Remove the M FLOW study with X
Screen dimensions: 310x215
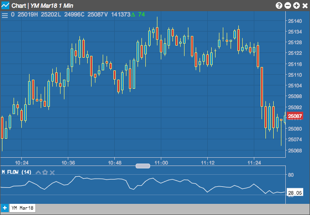tap(52, 173)
